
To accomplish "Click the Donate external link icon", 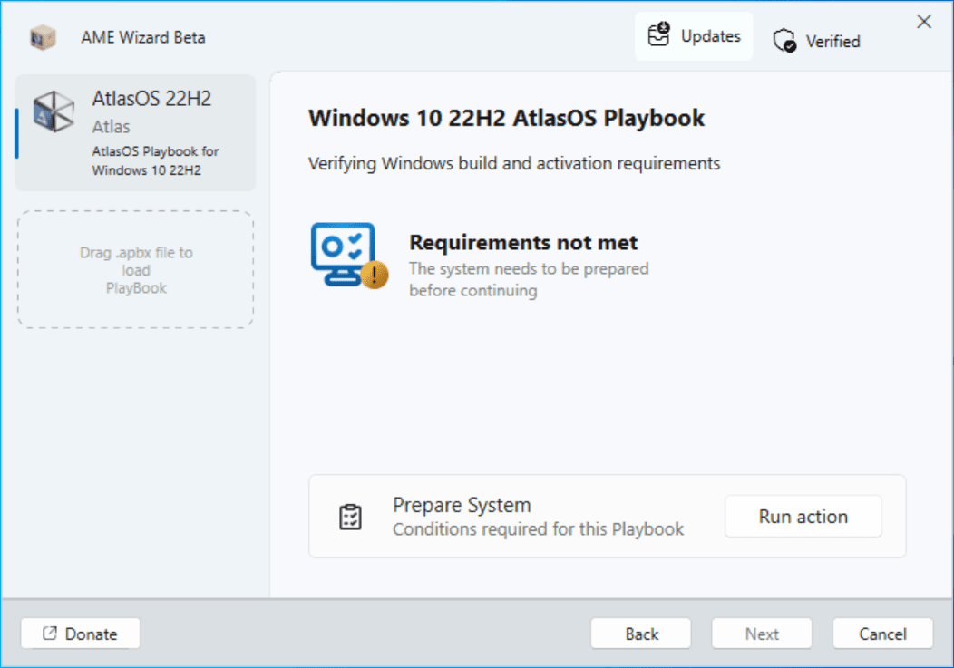I will pos(50,634).
